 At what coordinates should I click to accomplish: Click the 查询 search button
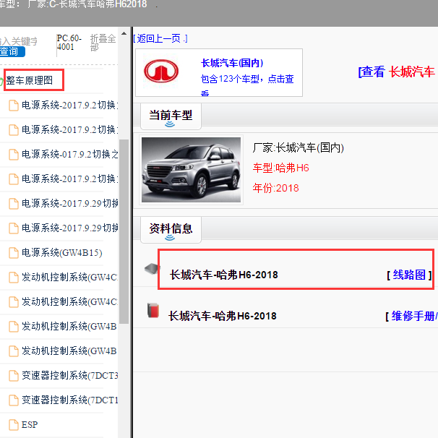coord(12,51)
